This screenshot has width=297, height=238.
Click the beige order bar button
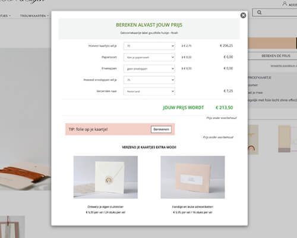tap(272, 43)
